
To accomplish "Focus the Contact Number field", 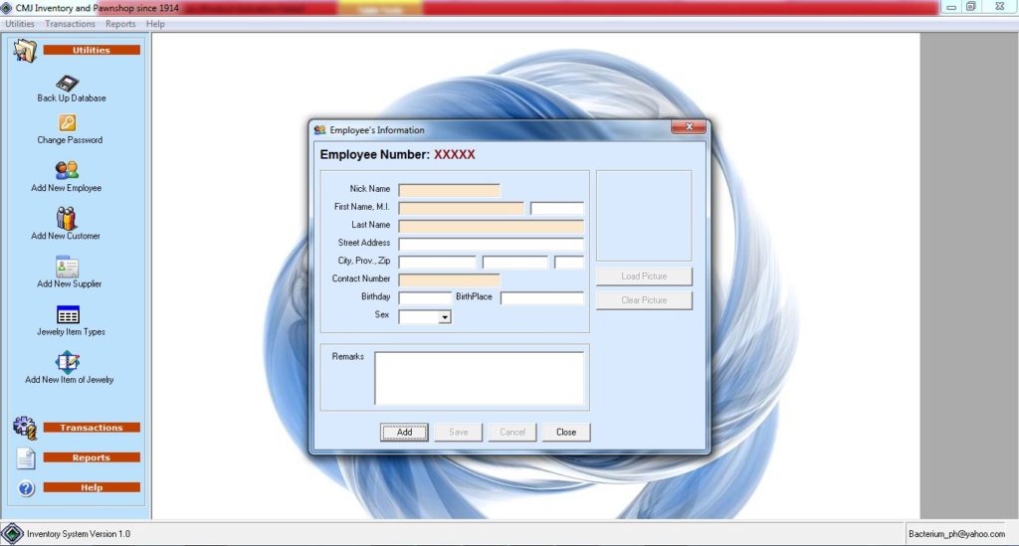I will coord(450,279).
